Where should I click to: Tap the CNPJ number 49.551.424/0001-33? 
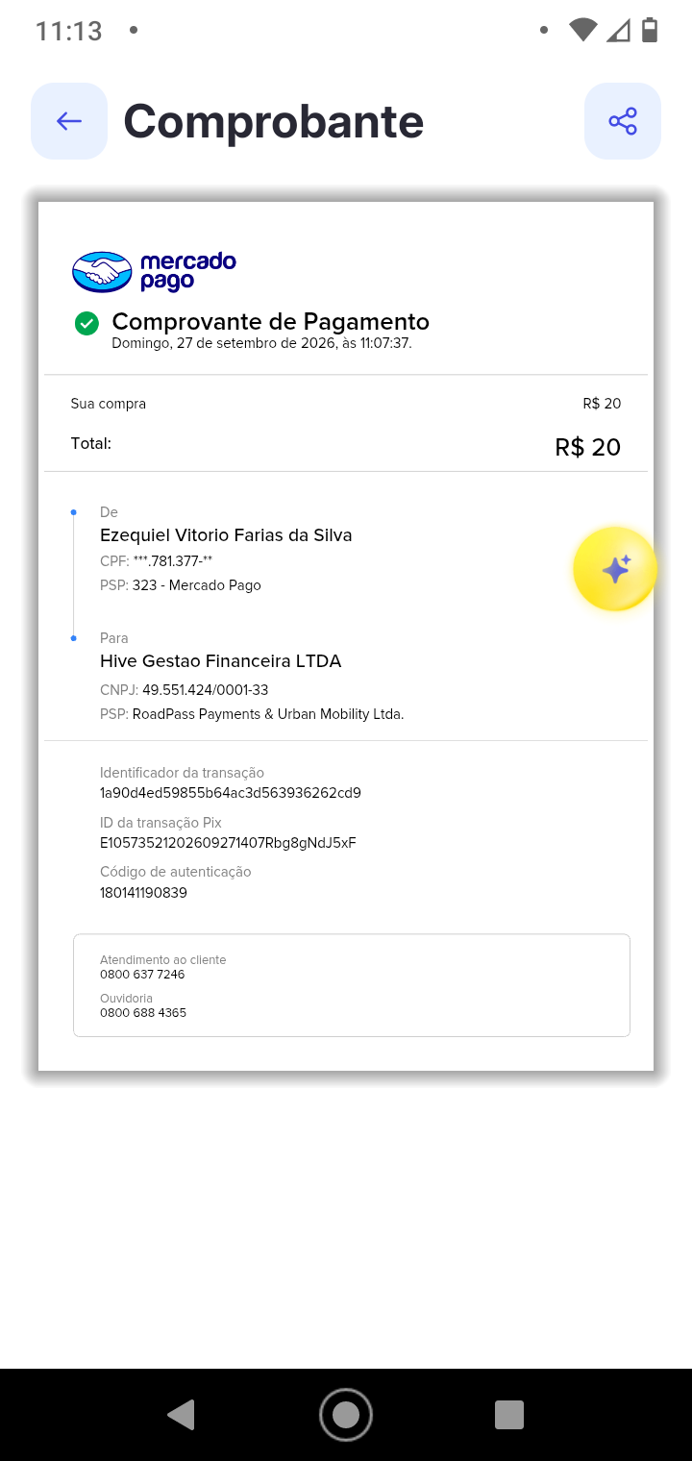(206, 690)
